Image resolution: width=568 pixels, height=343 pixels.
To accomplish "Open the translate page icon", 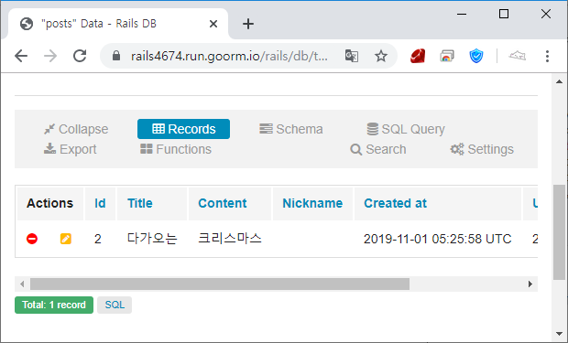I will click(352, 56).
